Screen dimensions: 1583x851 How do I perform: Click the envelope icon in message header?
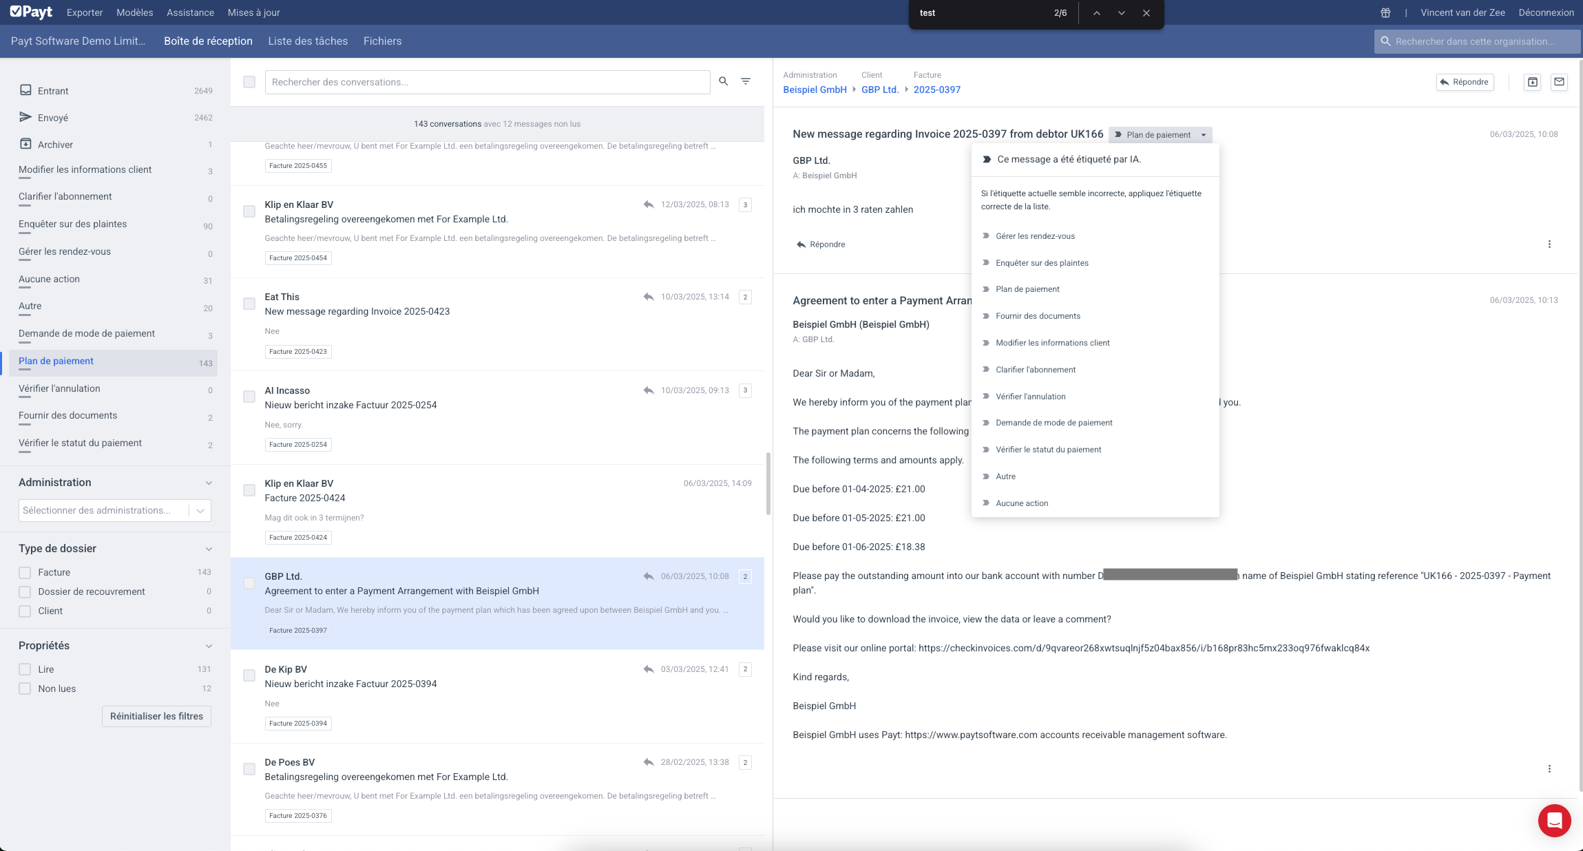click(1560, 82)
